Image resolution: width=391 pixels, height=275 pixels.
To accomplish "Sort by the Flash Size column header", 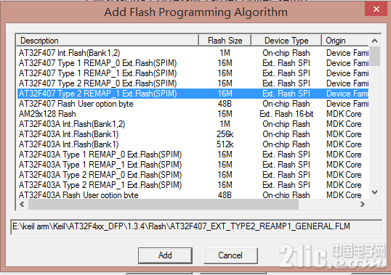I will pyautogui.click(x=225, y=41).
